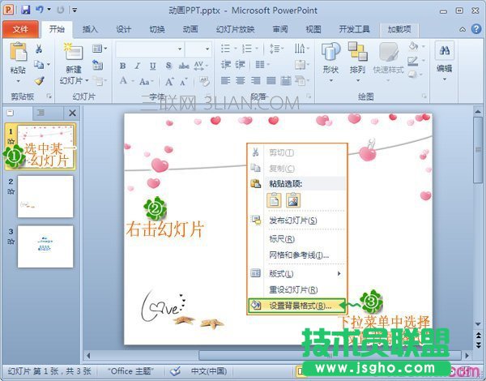Open the 加载项 tab

[399, 29]
